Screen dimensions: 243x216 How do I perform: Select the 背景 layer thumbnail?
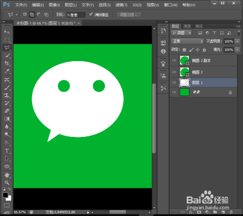185,92
